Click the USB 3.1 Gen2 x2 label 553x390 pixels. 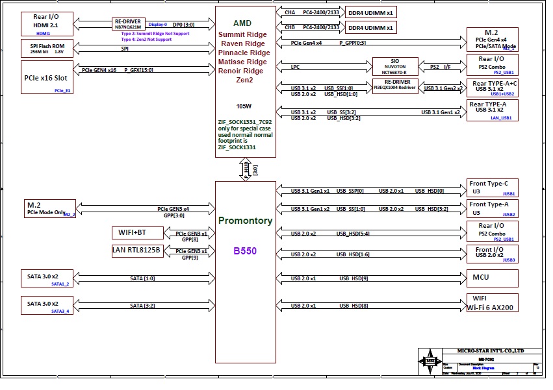point(443,88)
